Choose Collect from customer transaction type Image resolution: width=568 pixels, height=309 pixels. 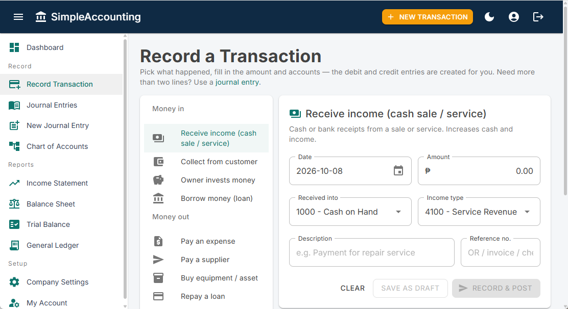pos(206,162)
